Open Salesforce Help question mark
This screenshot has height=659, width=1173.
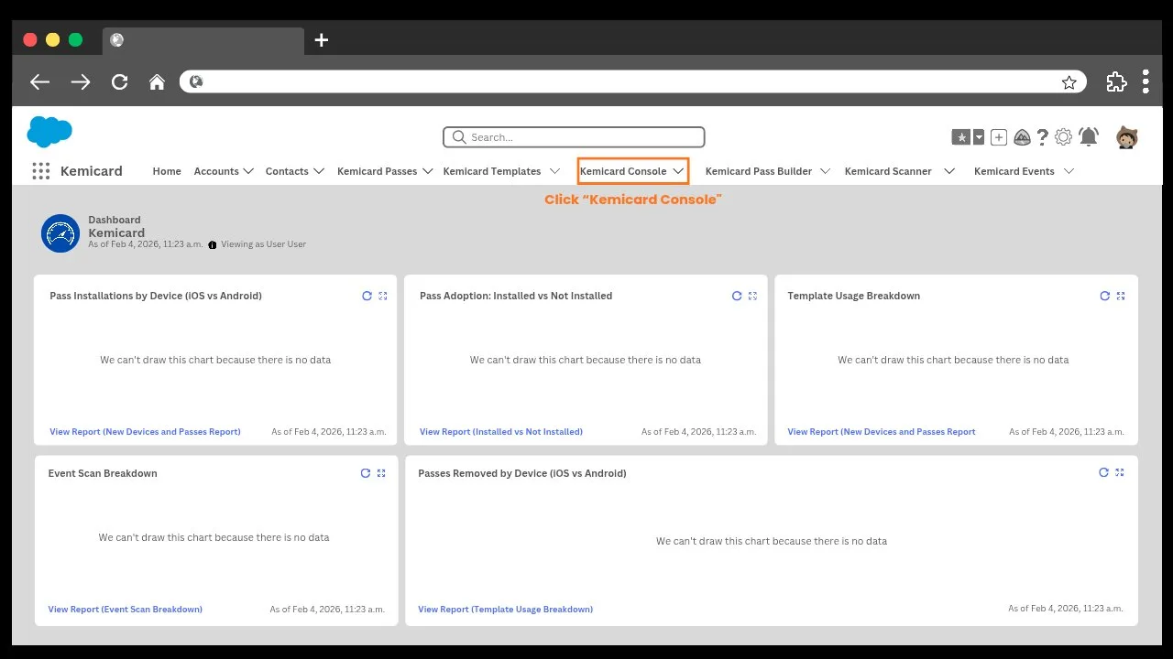pos(1043,137)
